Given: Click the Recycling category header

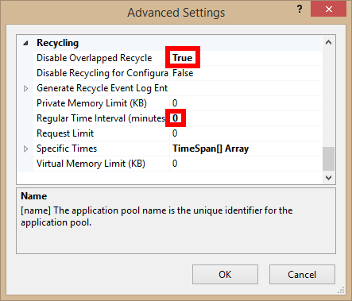Looking at the screenshot, I should pos(58,43).
